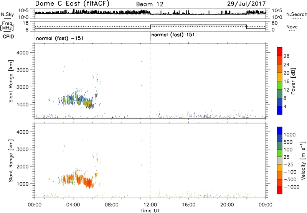Click the dashed 12:00 line in the power panel
This screenshot has height=213, width=307.
[150, 81]
